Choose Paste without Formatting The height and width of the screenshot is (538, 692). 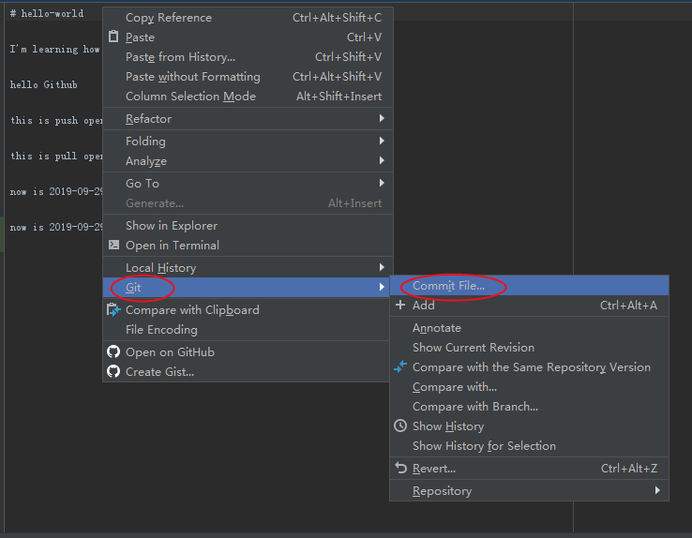(248, 77)
